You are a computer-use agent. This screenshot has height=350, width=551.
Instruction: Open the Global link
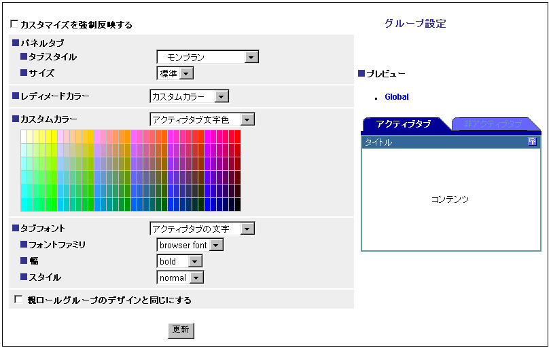(397, 97)
